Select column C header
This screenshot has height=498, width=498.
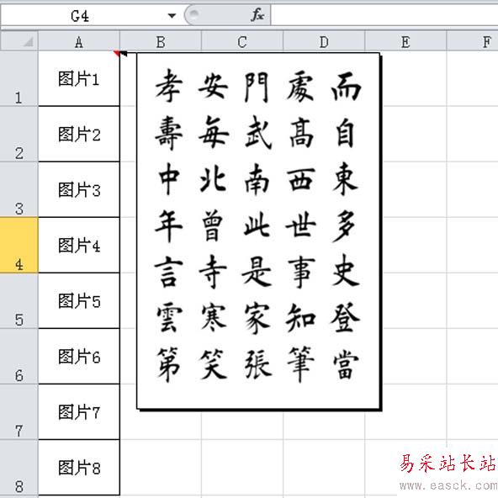click(242, 41)
